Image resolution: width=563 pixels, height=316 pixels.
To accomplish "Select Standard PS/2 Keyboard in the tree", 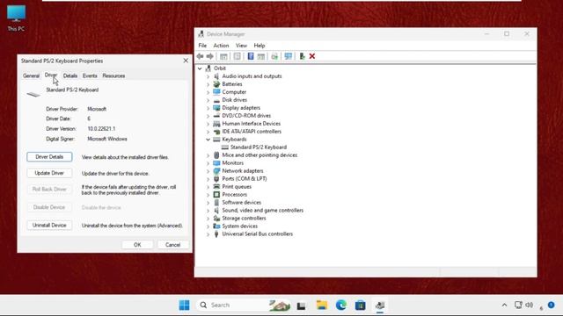I will 259,147.
